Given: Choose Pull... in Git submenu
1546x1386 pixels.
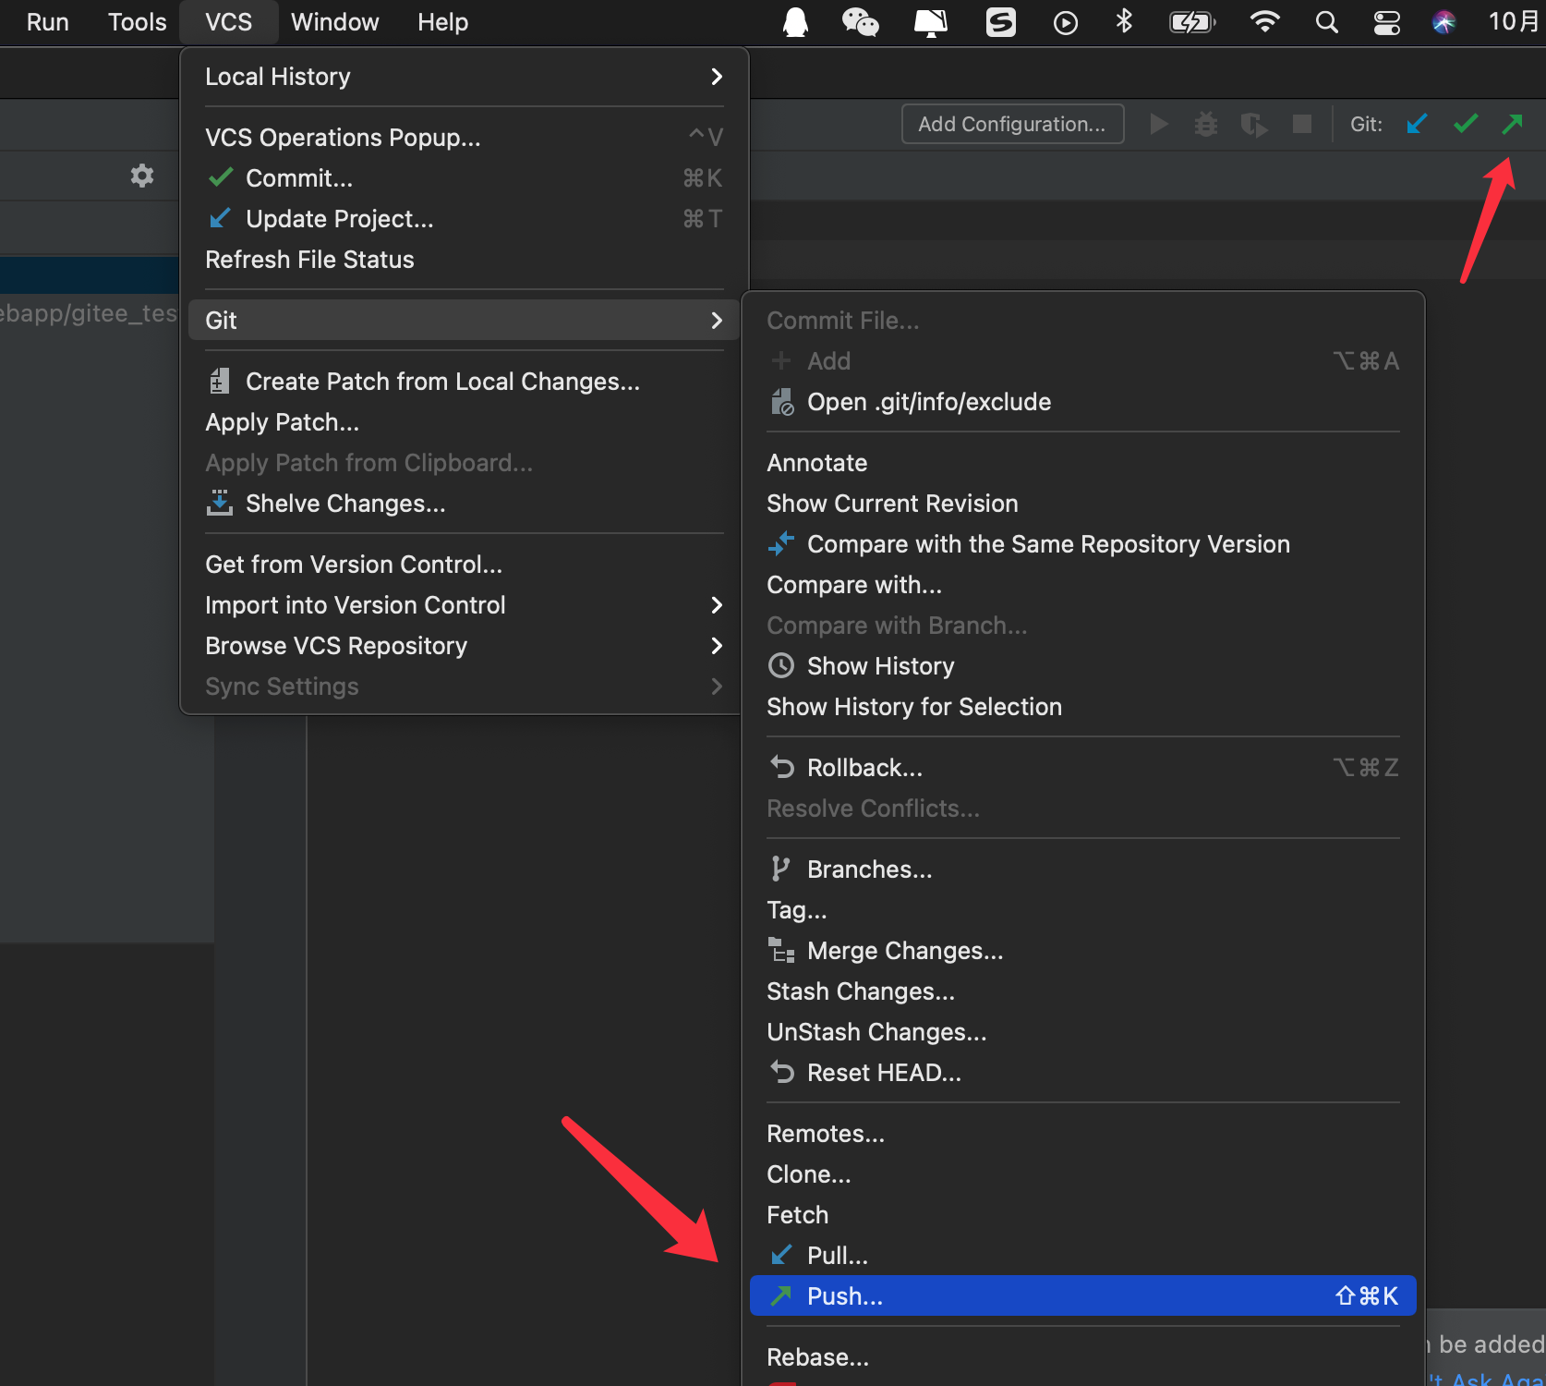Looking at the screenshot, I should click(x=1082, y=1256).
